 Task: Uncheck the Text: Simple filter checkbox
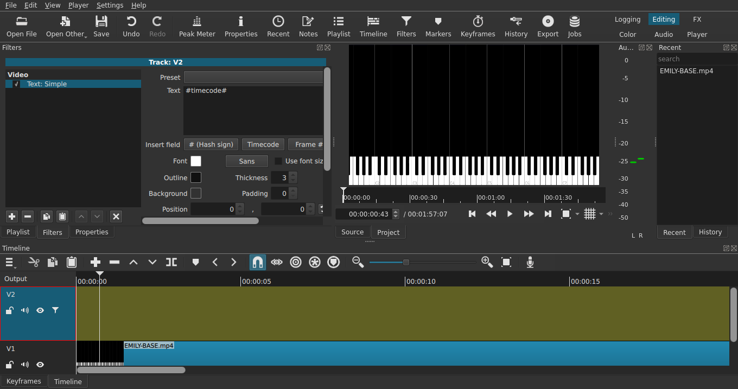coord(16,84)
